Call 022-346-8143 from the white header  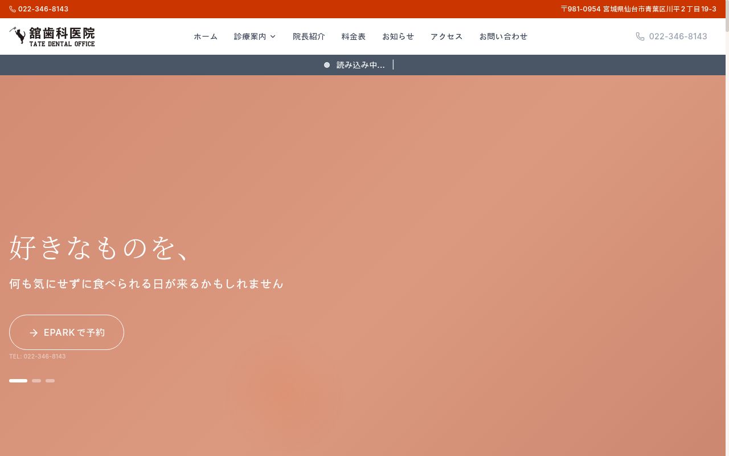(671, 36)
